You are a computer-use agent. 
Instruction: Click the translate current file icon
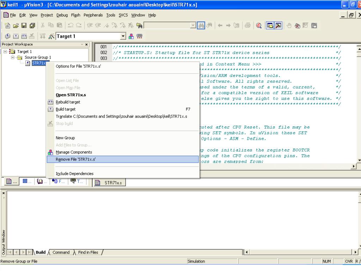coord(8,36)
